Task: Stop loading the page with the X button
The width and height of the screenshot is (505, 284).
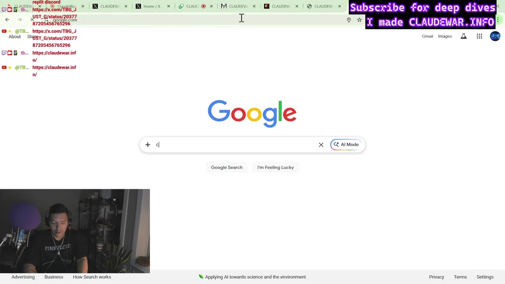Action: click(32, 20)
